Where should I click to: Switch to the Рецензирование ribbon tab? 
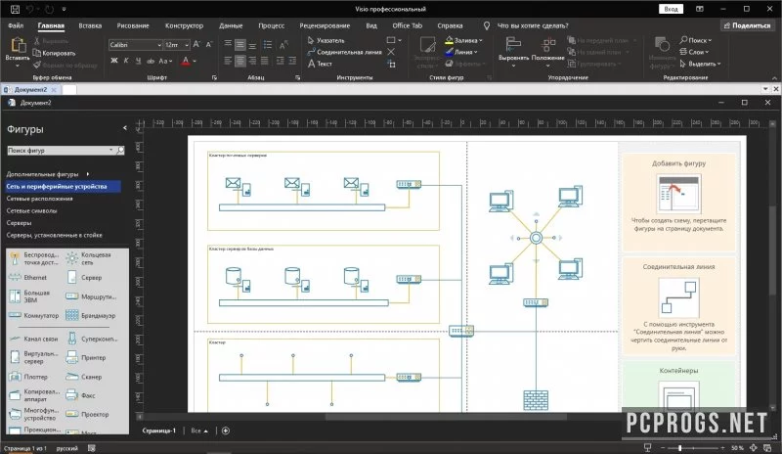[x=325, y=25]
